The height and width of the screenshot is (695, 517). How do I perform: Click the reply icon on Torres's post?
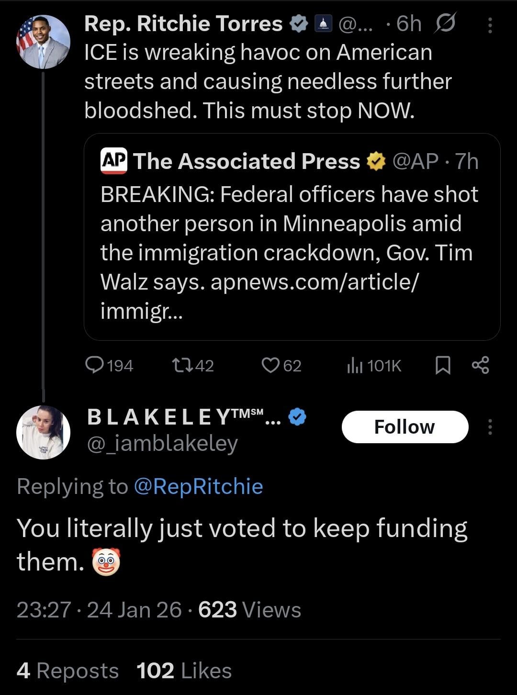(x=95, y=366)
